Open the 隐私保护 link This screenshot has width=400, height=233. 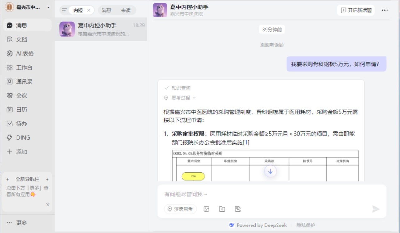(x=306, y=225)
